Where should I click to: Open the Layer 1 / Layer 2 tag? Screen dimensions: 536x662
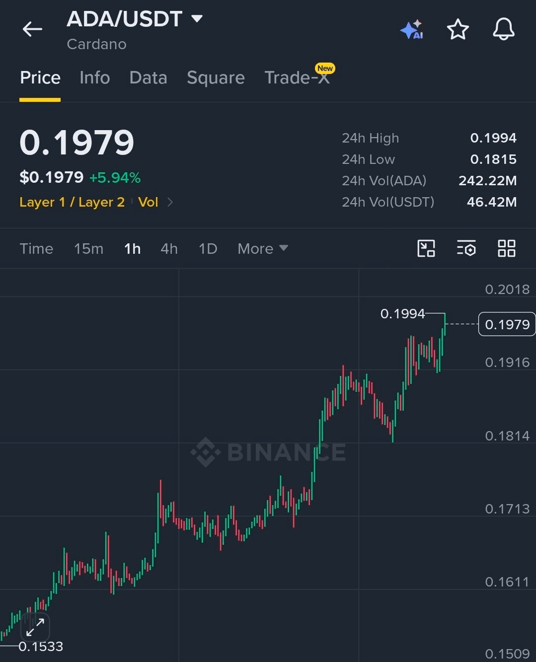tap(72, 202)
